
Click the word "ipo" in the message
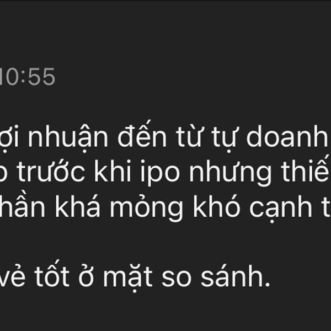pos(160,173)
